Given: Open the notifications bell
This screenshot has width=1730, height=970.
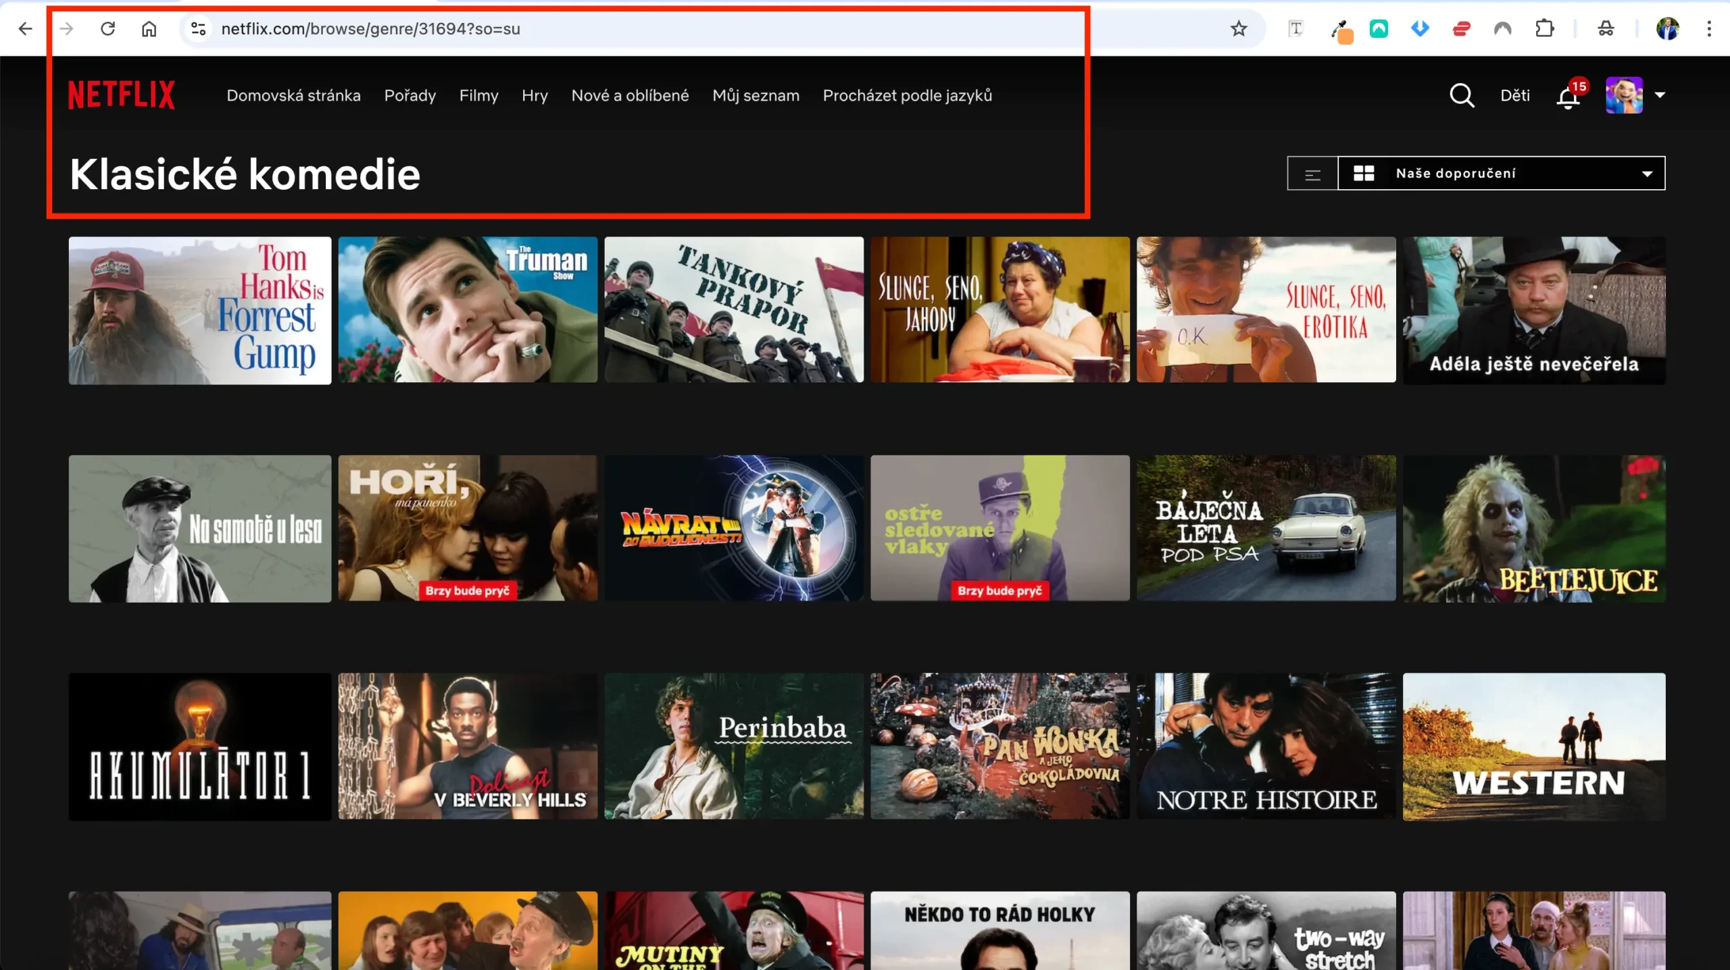Looking at the screenshot, I should pos(1566,97).
